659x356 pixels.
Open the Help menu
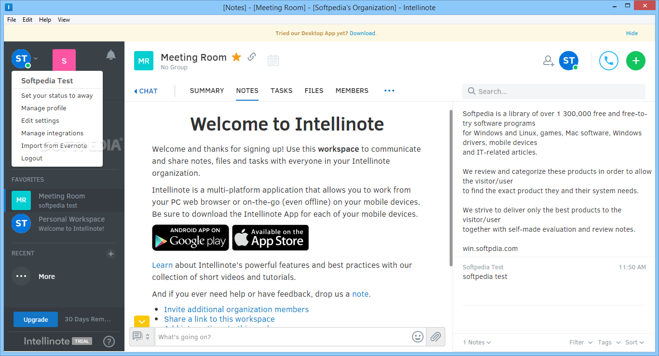(x=45, y=20)
